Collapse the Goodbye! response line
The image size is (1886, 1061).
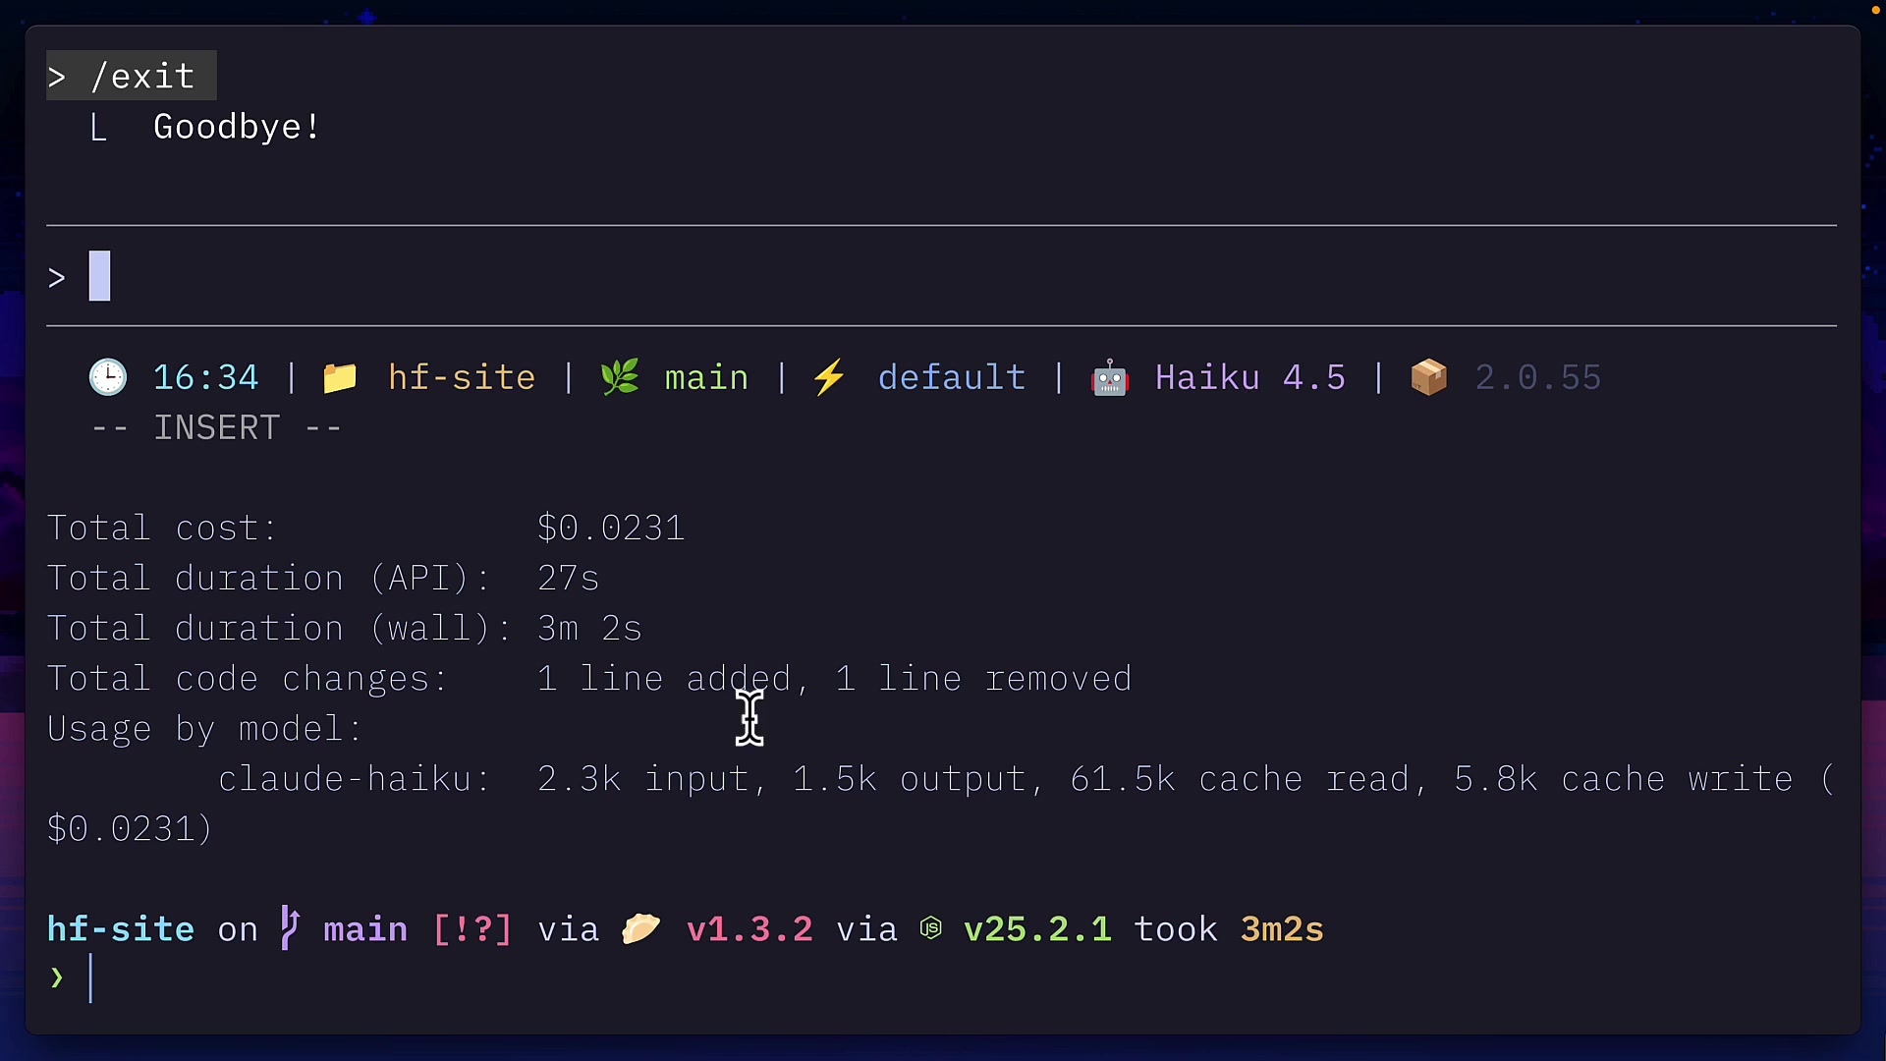pyautogui.click(x=236, y=126)
